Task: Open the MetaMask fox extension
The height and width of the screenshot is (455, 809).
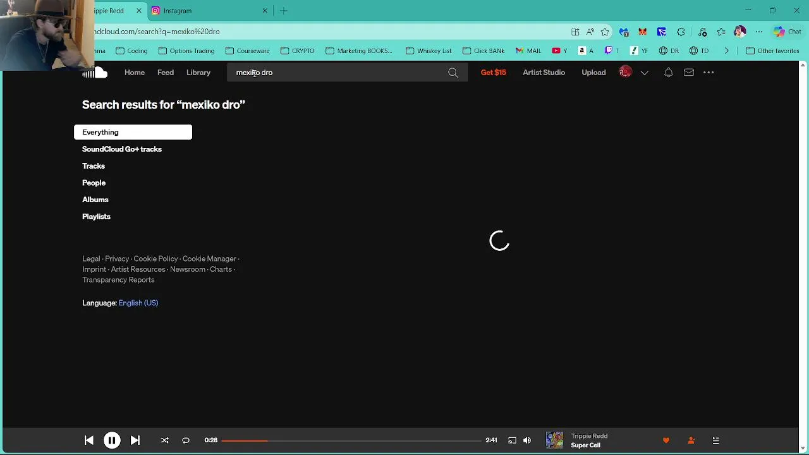Action: click(643, 32)
